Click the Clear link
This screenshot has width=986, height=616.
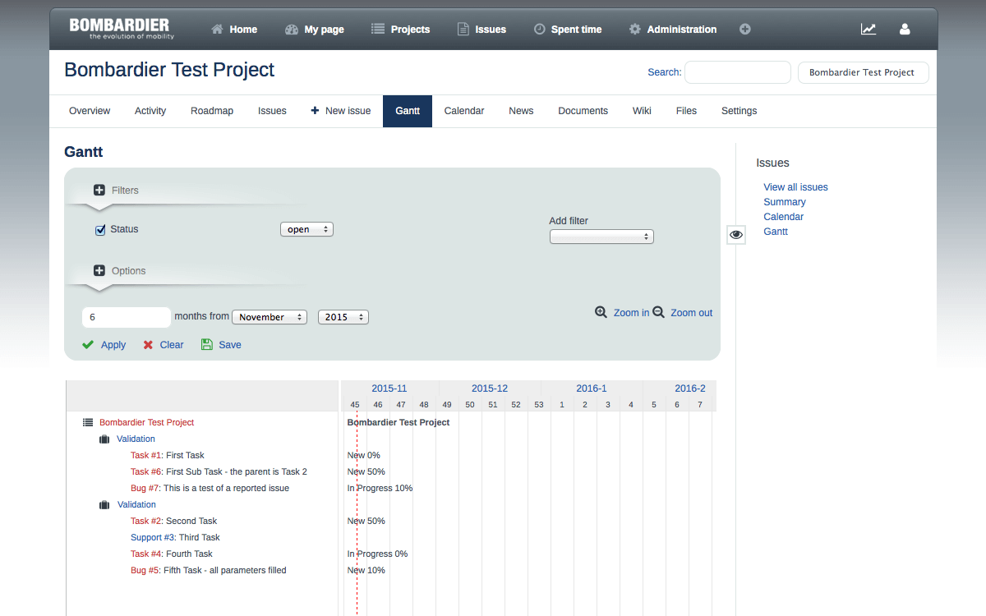[x=172, y=345]
